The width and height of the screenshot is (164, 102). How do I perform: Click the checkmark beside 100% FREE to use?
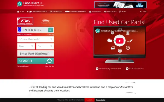[x=127, y=69]
